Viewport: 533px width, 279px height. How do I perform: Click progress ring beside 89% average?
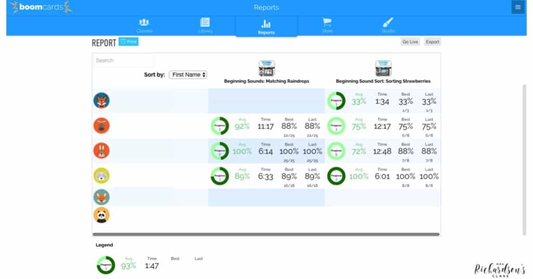[x=220, y=176]
